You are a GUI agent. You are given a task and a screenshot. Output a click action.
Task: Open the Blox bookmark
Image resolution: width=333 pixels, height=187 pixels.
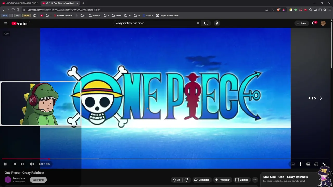point(17,15)
